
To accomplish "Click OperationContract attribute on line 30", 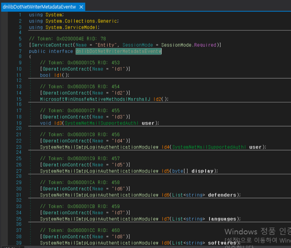I will point(66,189).
